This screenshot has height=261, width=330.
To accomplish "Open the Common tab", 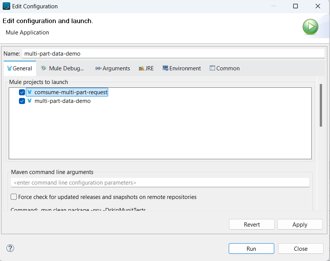I will pos(225,68).
